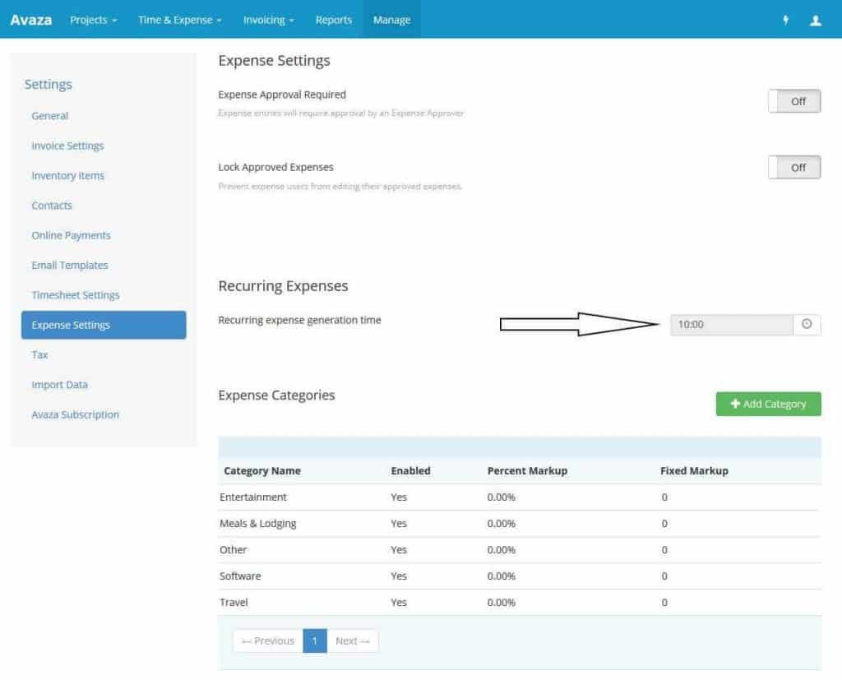Image resolution: width=842 pixels, height=680 pixels.
Task: Switch to the Reports menu
Action: [333, 20]
